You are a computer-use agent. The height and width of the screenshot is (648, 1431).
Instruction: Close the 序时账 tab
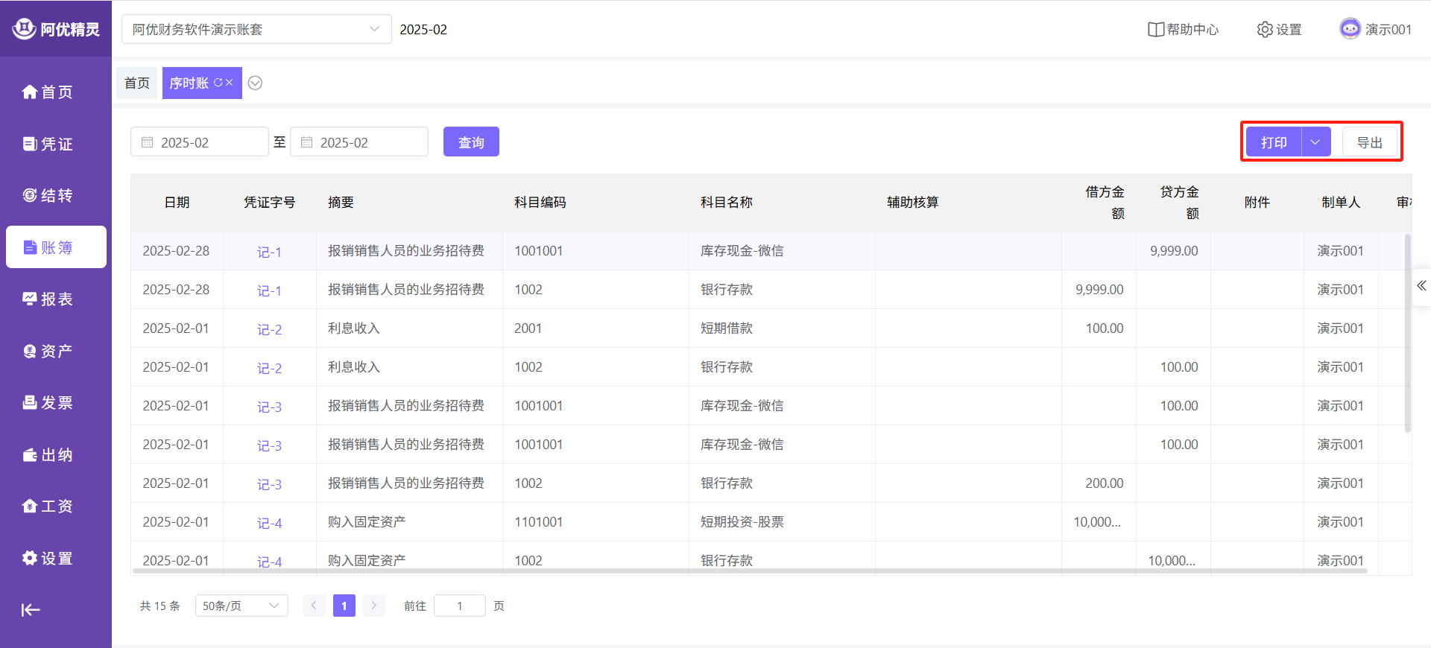[x=230, y=83]
